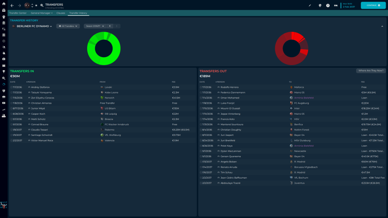The height and width of the screenshot is (218, 388).
Task: Open the help question mark icon
Action: point(328,6)
